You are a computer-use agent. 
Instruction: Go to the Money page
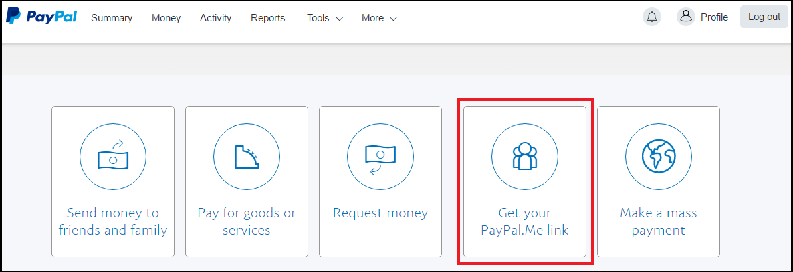point(166,18)
